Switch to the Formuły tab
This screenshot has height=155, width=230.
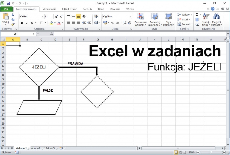click(87, 9)
